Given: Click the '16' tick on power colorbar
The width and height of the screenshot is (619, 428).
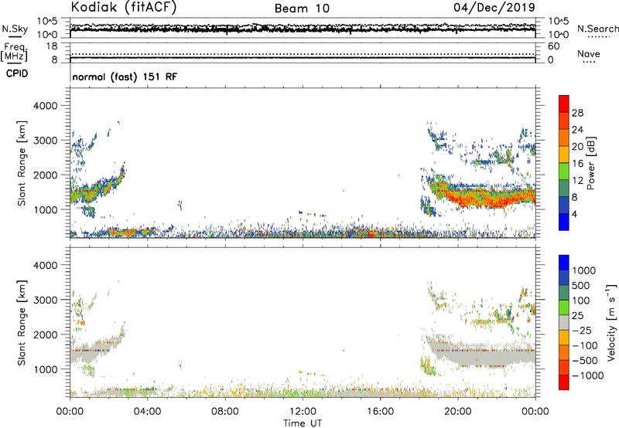Looking at the screenshot, I should [x=577, y=164].
